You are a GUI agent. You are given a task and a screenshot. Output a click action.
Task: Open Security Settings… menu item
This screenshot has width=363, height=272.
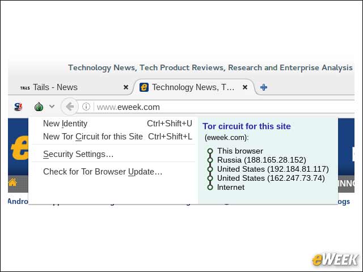[113, 154]
